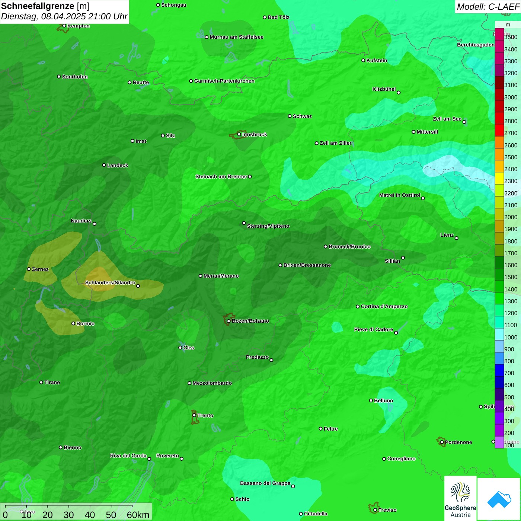Click the 1600 legend value
Viewport: 521px width, 521px height.
511,265
